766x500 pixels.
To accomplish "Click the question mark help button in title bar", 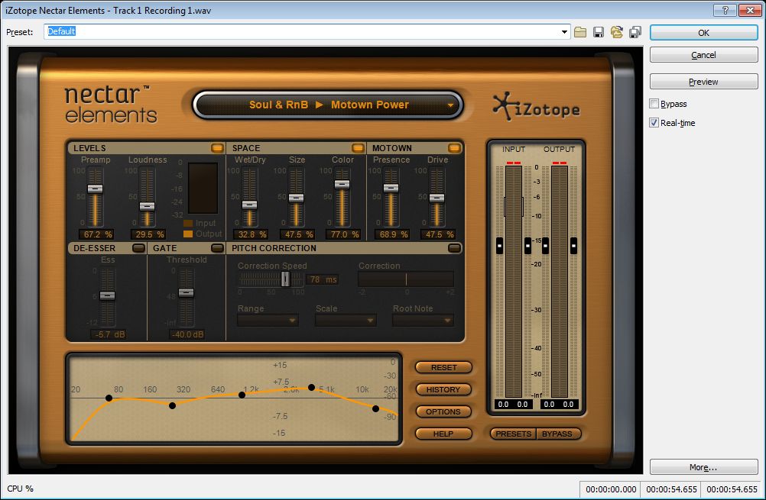I will click(x=725, y=10).
